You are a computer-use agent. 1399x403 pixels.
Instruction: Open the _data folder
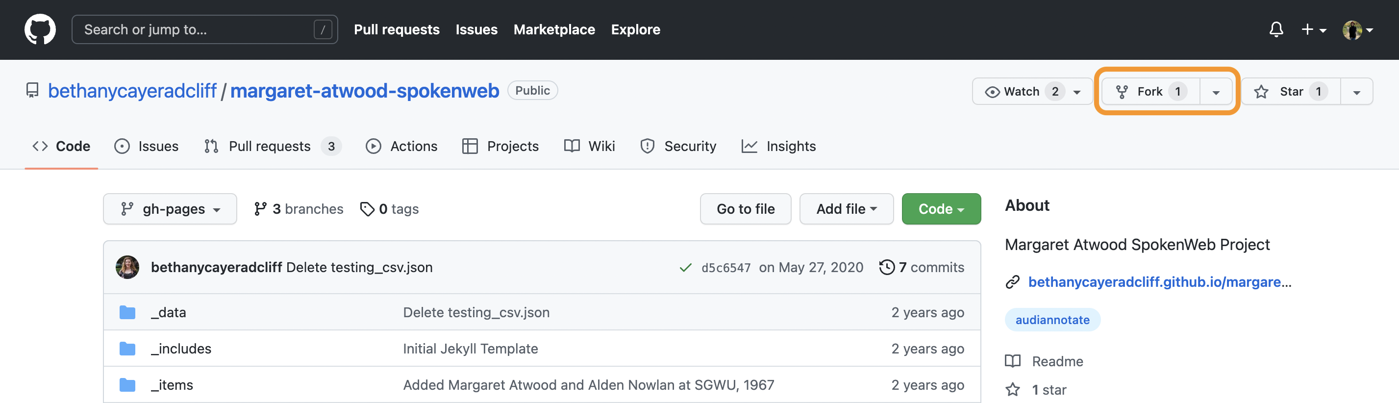coord(168,312)
